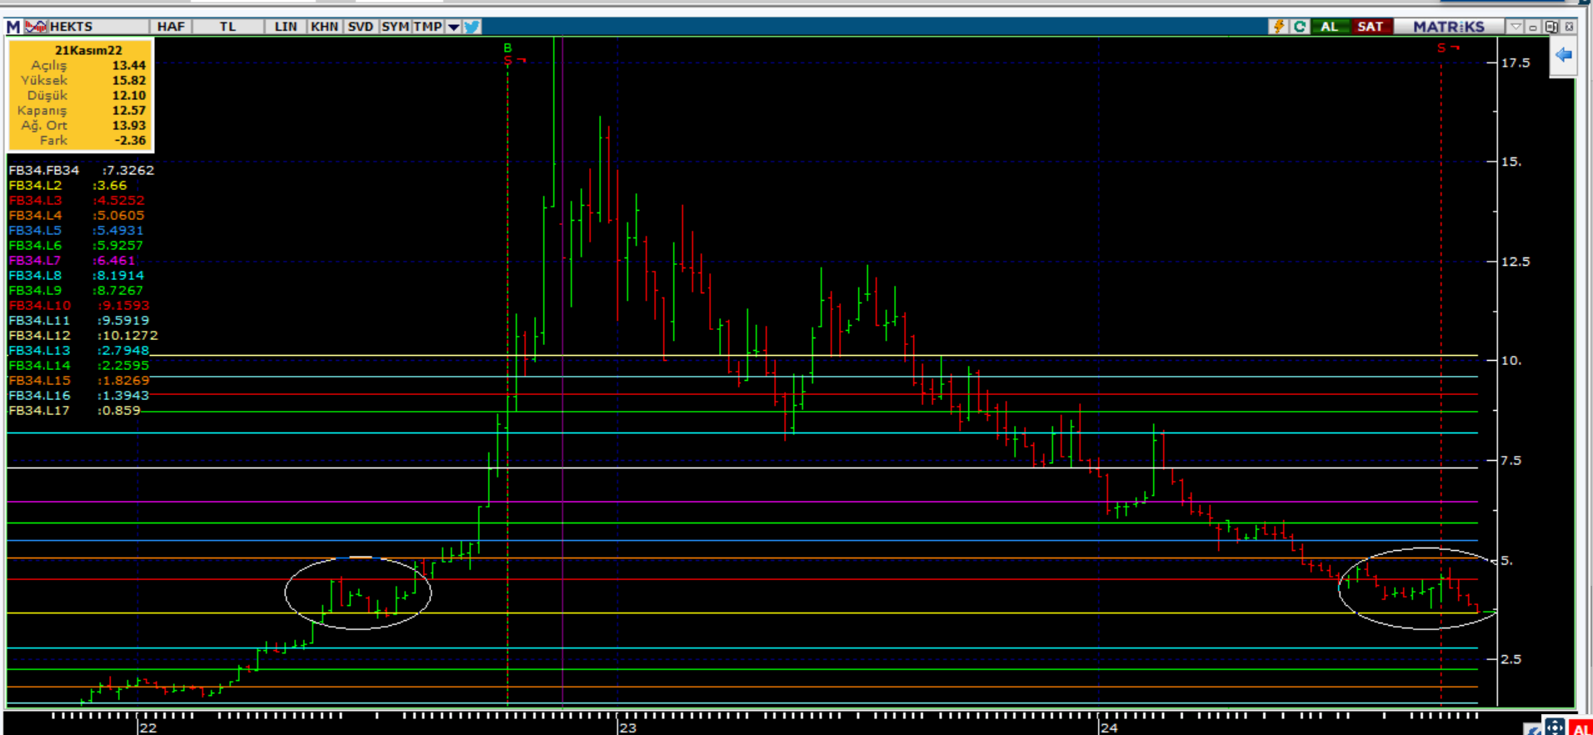Click the FB34.L13 value 2.7948
Screen dimensions: 1593x735
click(124, 350)
